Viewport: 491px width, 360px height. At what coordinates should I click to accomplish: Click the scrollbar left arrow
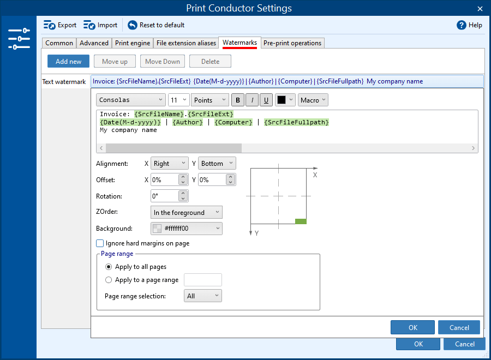(x=101, y=148)
